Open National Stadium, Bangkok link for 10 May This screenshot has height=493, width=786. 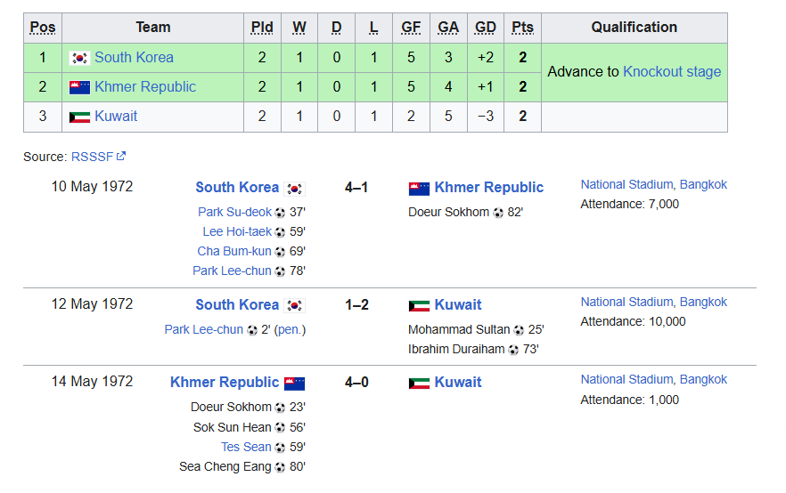(653, 184)
